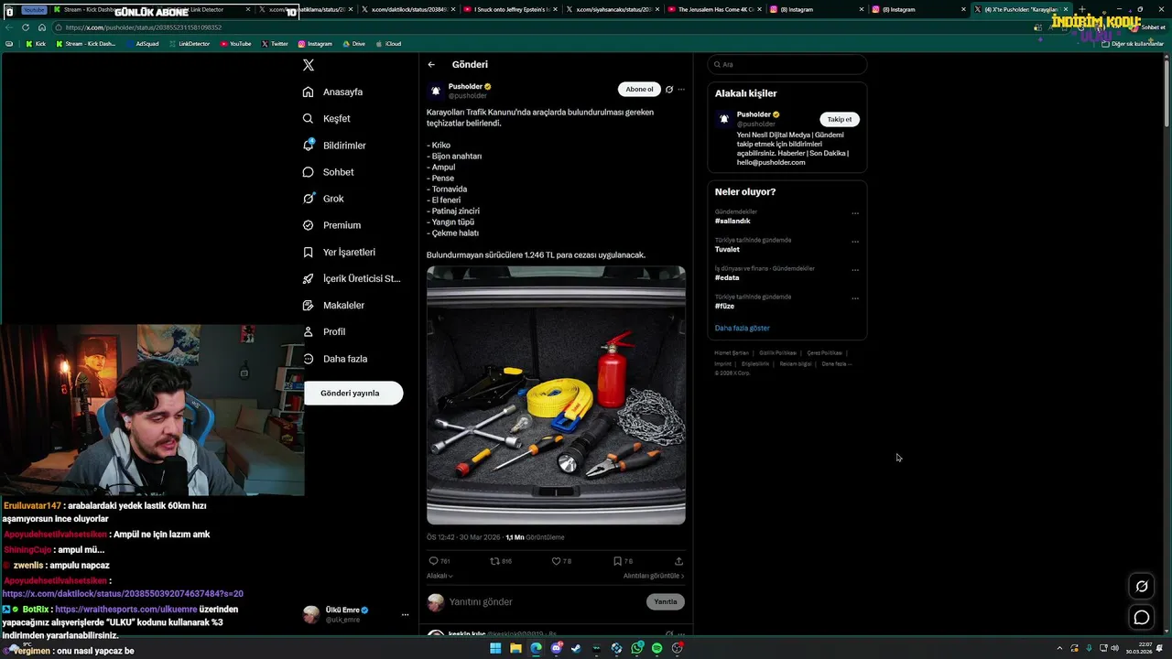Image resolution: width=1172 pixels, height=659 pixels.
Task: Open Spotify from the taskbar
Action: [x=657, y=648]
